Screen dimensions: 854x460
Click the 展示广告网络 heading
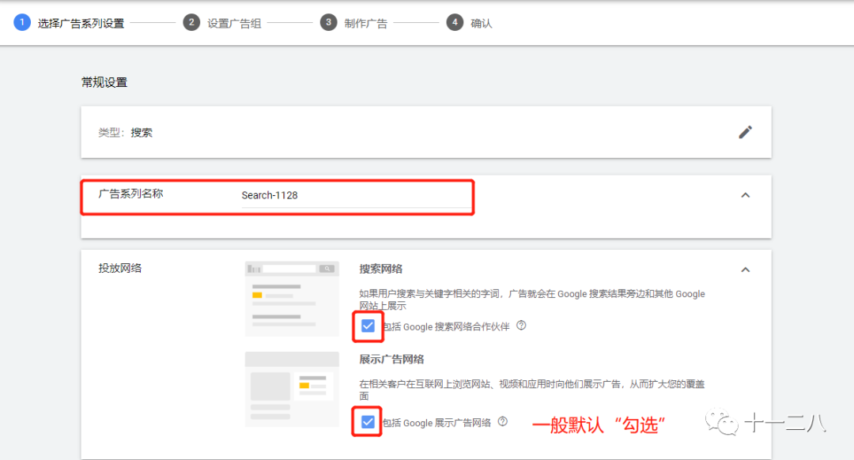point(391,360)
